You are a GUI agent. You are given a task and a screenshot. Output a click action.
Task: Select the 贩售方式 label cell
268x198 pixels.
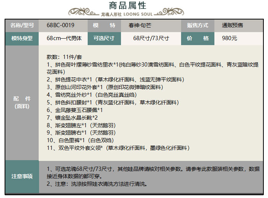(x=198, y=26)
